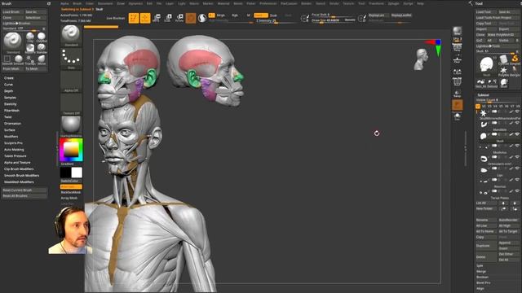Click Make PolyMesh3D button
This screenshot has width=522, height=293.
503,34
